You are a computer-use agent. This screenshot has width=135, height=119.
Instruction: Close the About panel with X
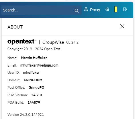[122, 26]
